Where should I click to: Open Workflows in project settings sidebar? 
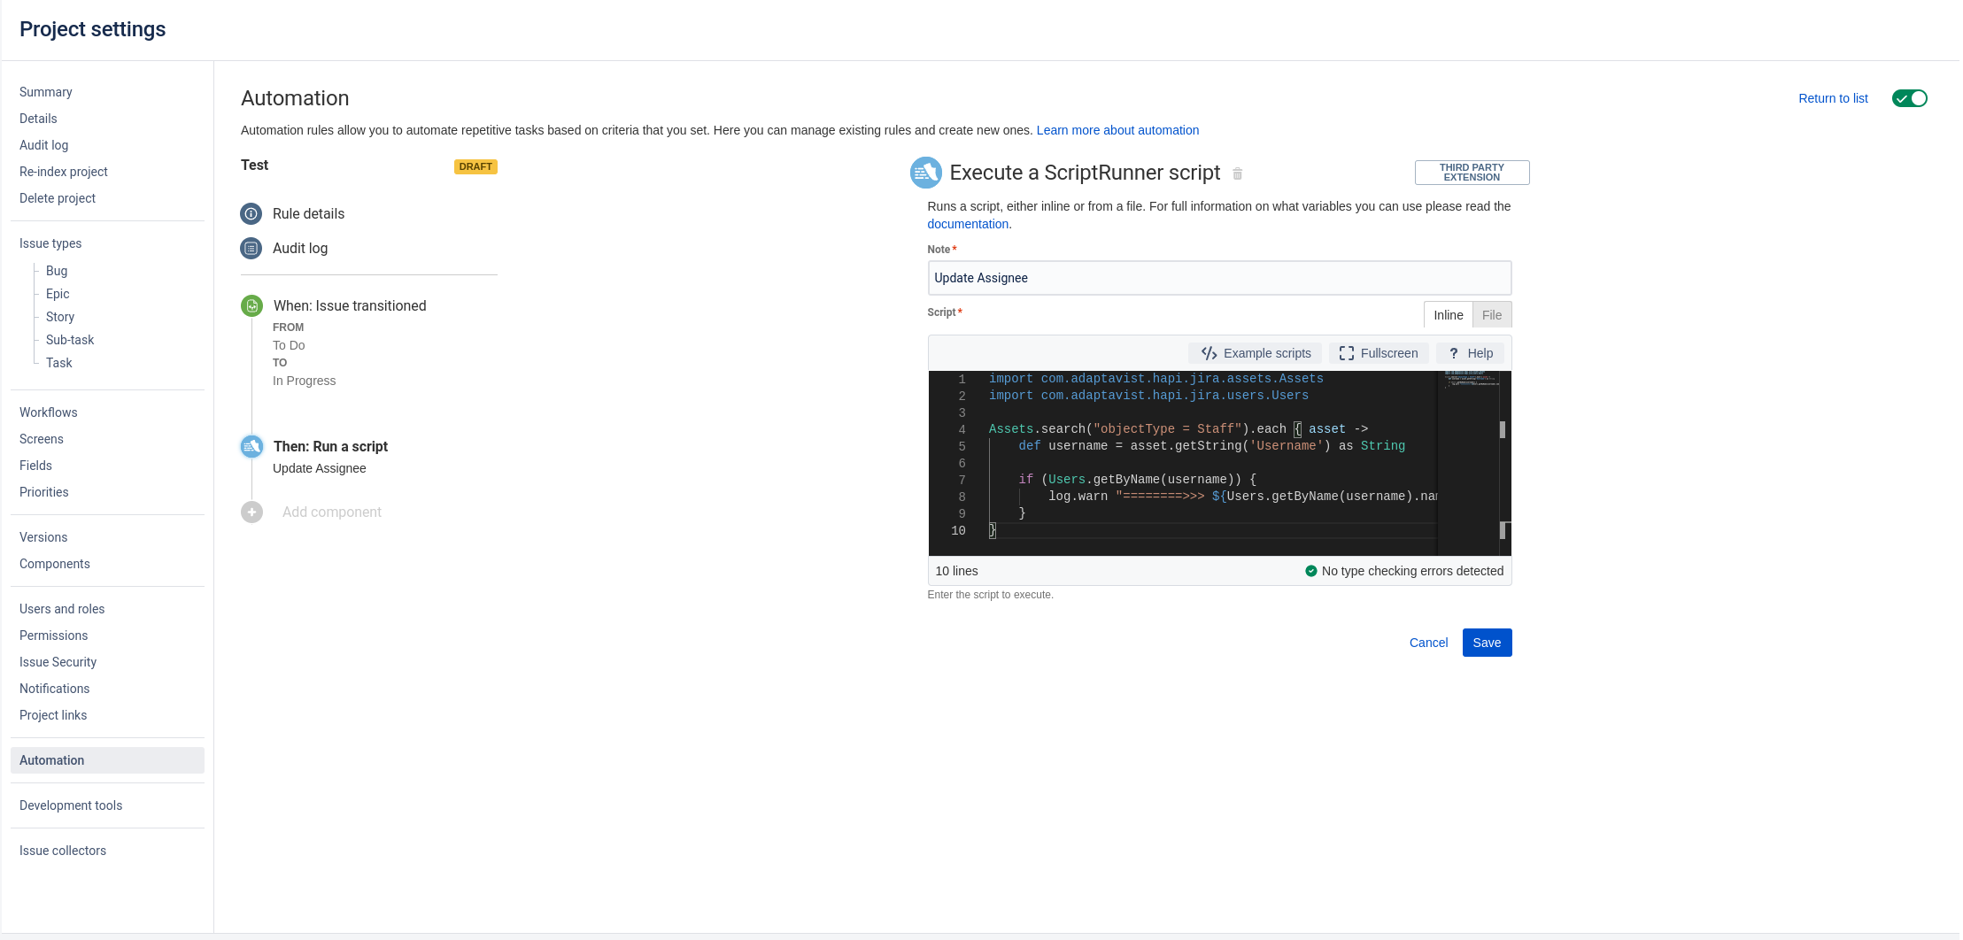pos(49,412)
